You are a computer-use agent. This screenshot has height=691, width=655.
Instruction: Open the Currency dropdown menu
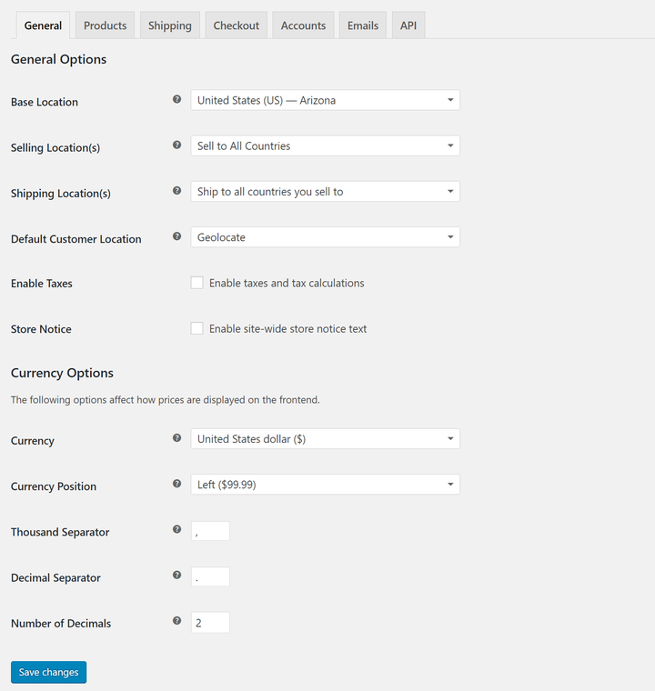[325, 439]
